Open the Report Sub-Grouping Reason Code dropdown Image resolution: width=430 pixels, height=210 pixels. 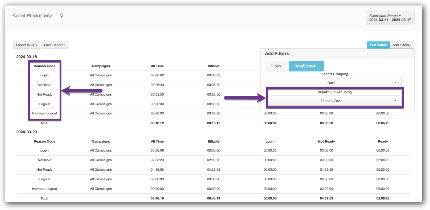(335, 101)
